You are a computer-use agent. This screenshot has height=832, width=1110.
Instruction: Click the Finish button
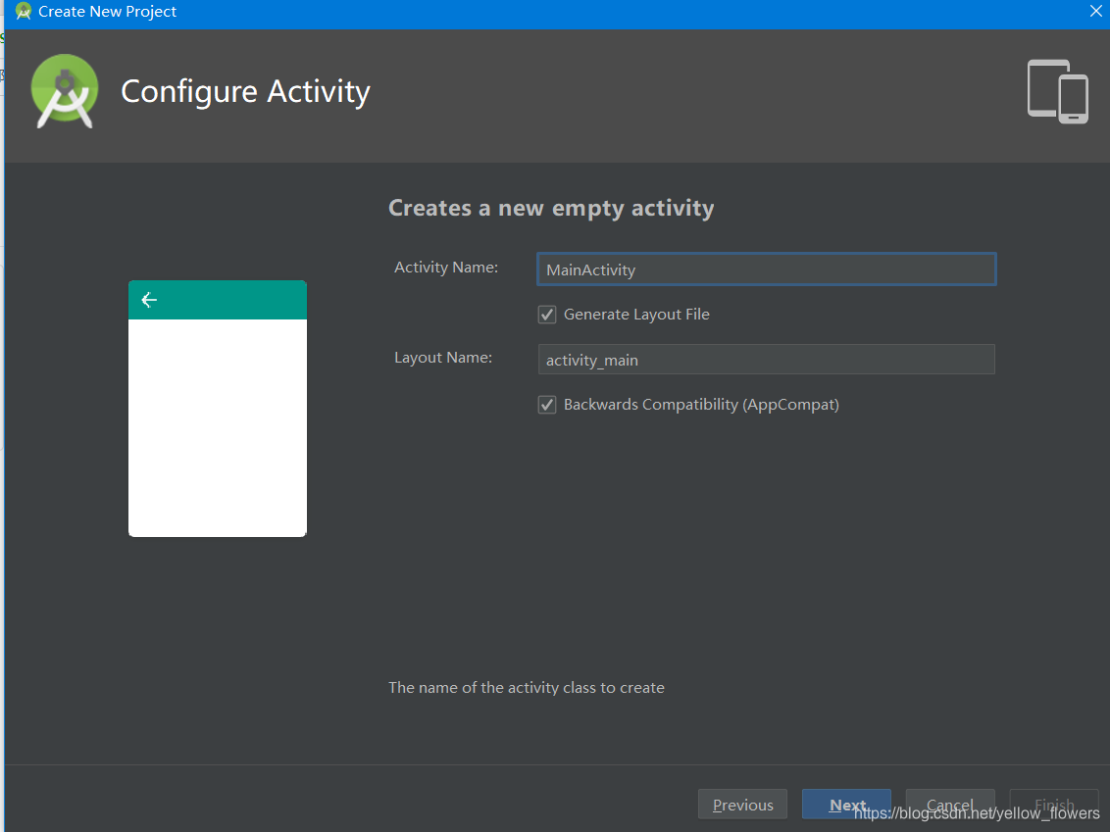[1054, 805]
